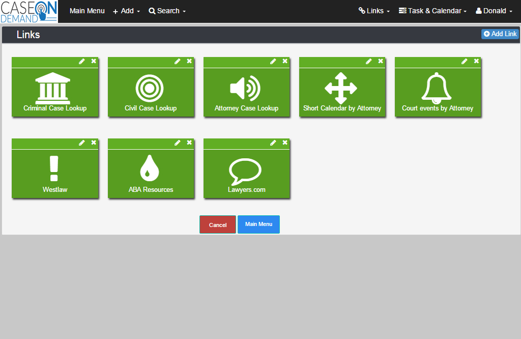
Task: Remove the ABA Resources tile
Action: click(x=189, y=143)
